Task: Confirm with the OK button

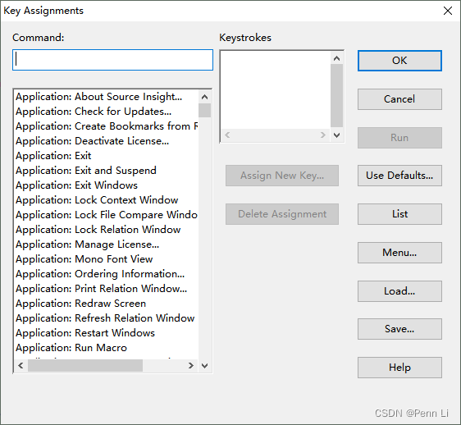Action: pos(399,61)
